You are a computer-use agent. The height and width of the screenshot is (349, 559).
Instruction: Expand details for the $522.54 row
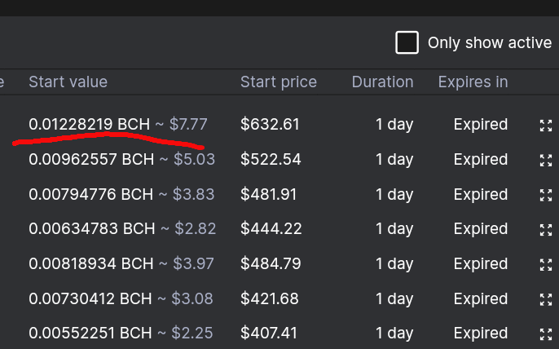[546, 161]
